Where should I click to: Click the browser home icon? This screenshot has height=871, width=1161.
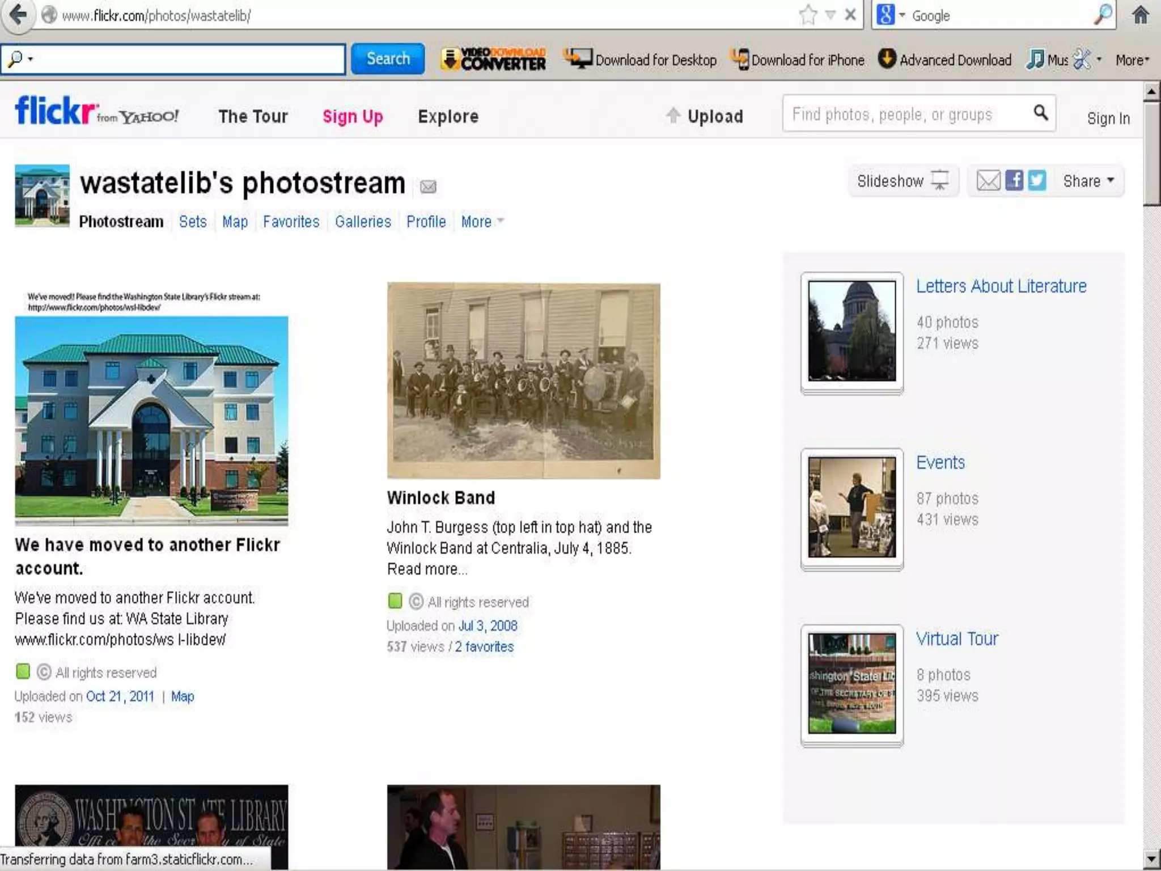(x=1141, y=15)
